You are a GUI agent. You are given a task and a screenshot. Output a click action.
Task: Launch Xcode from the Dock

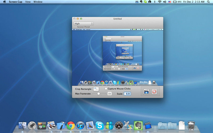(x=61, y=125)
